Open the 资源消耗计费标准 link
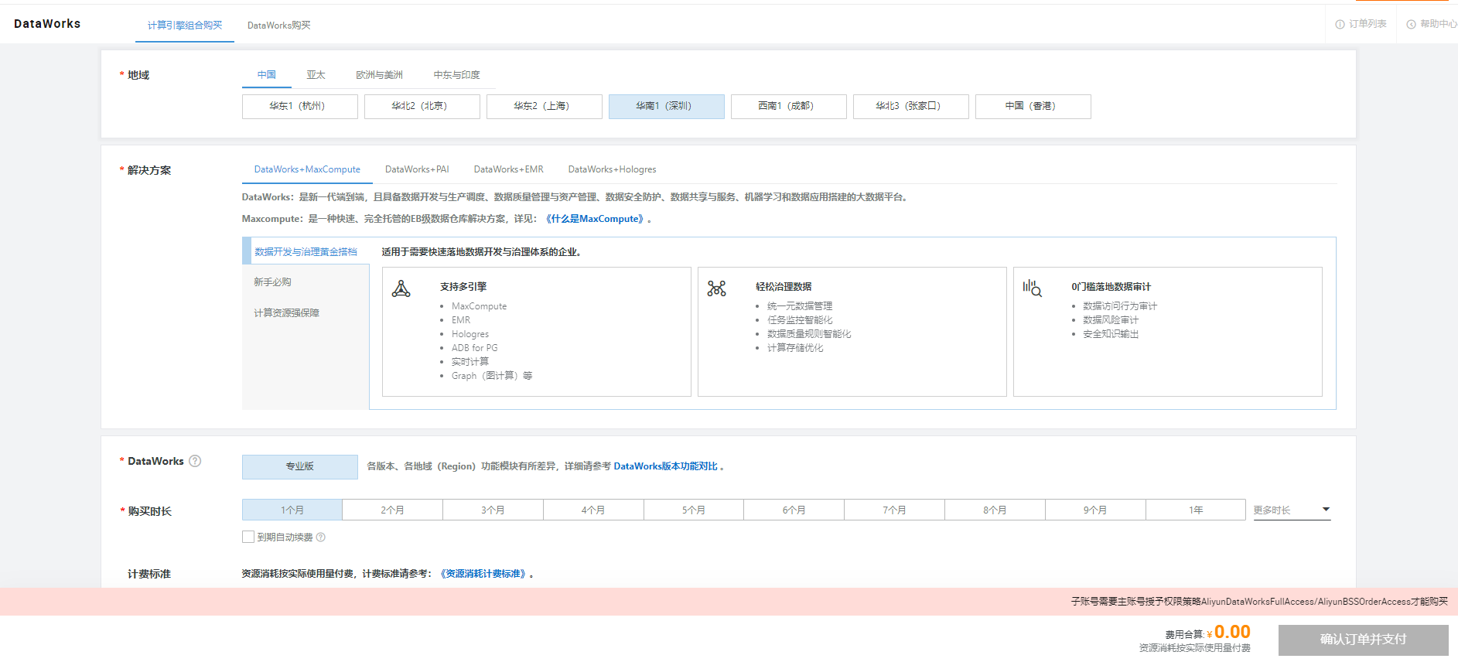The width and height of the screenshot is (1458, 662). pos(484,574)
